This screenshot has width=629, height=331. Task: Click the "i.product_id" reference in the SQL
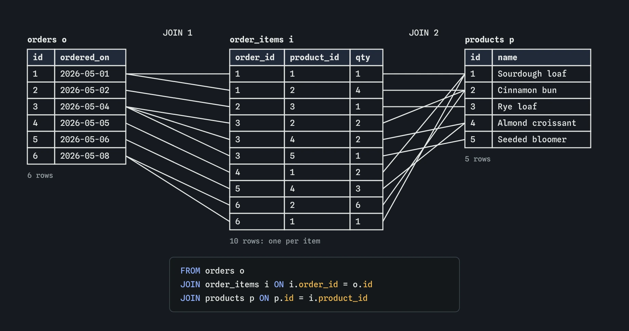(x=338, y=298)
